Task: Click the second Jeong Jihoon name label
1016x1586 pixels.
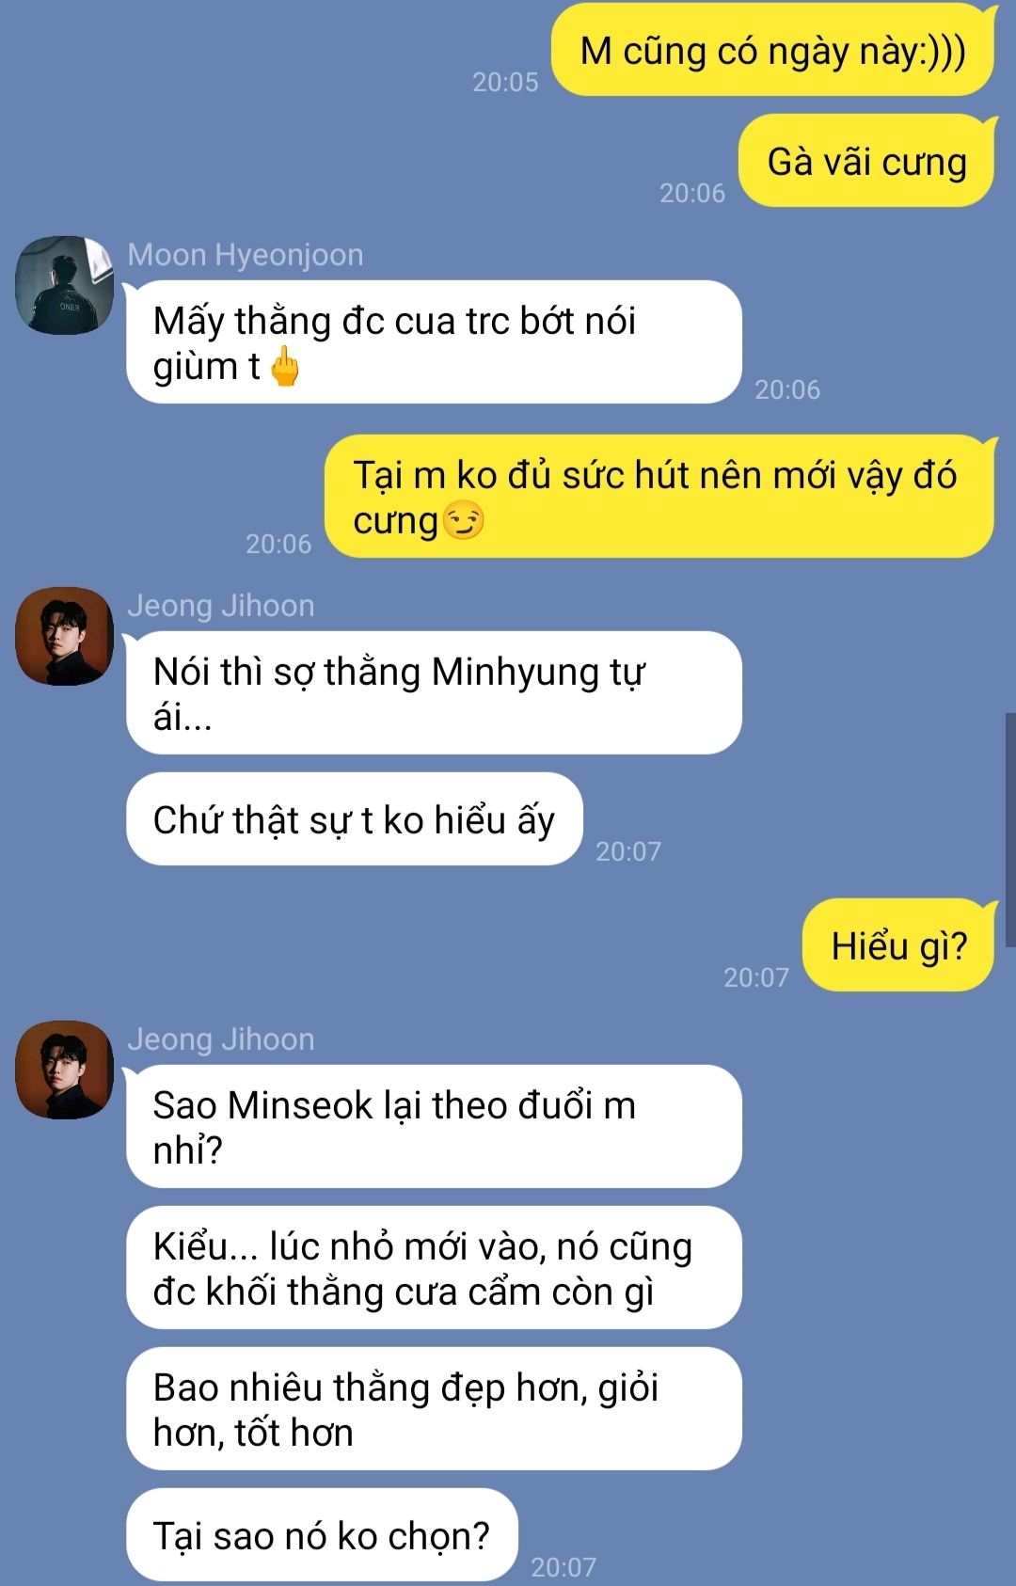Action: pos(221,1039)
